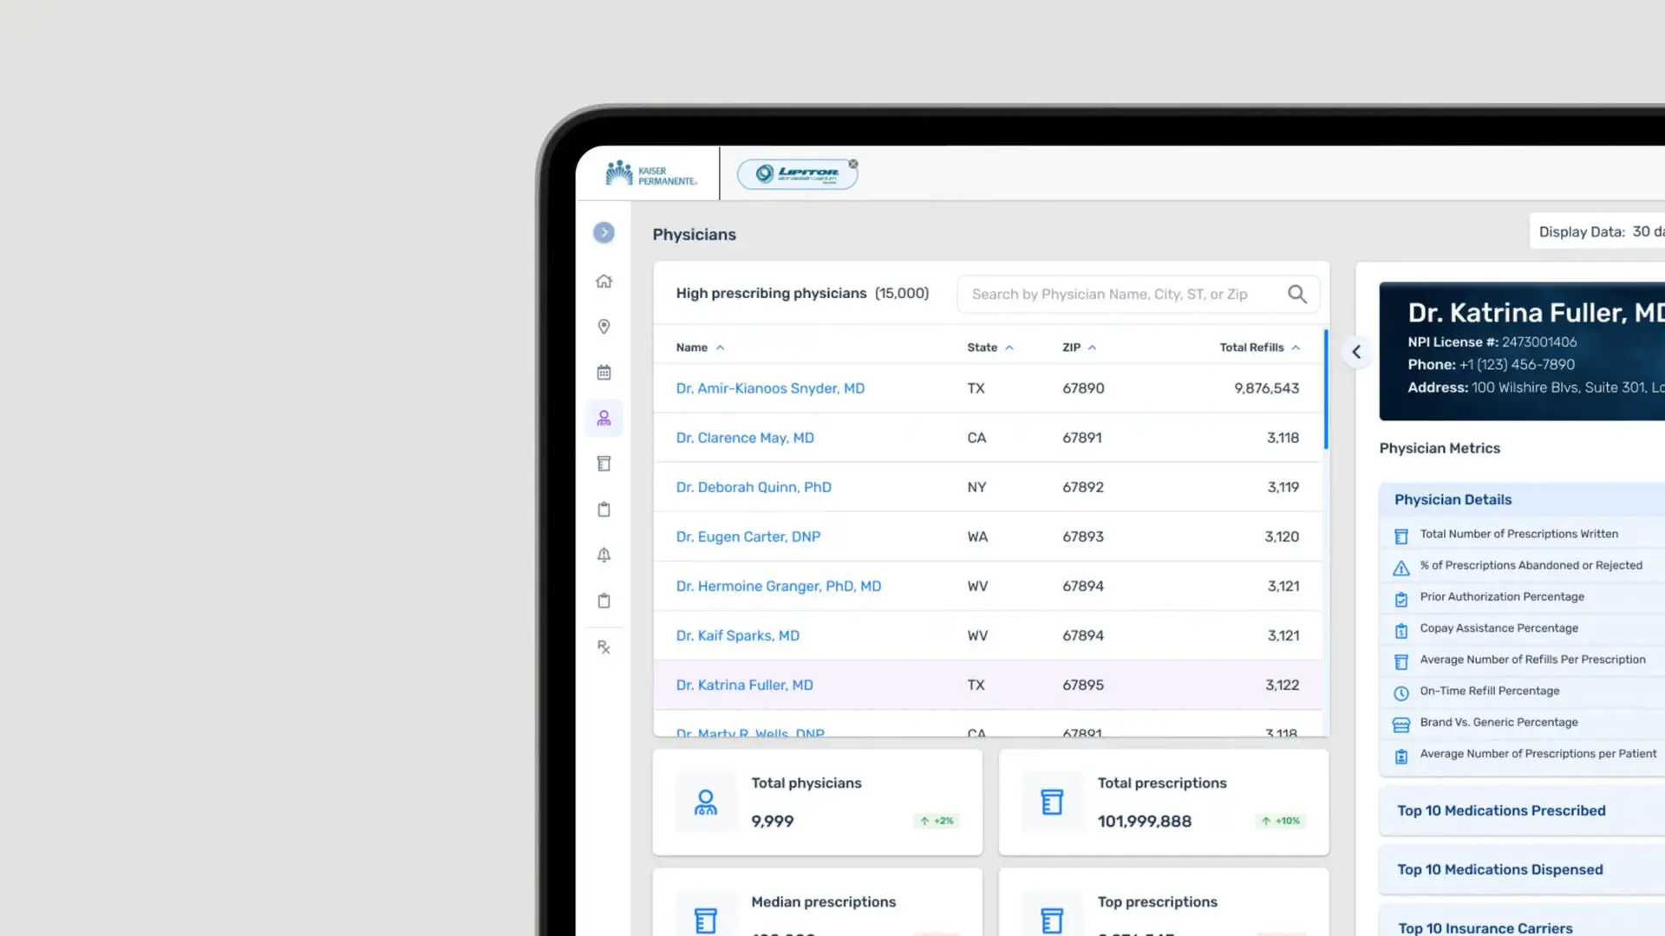
Task: Collapse physician detail panel with chevron
Action: (1356, 352)
